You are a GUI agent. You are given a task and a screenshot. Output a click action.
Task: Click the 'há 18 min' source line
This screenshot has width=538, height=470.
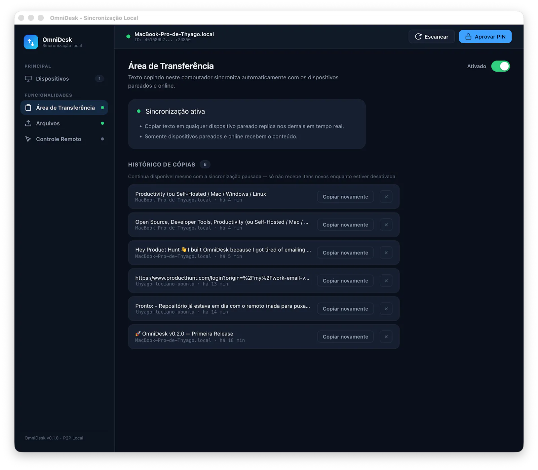190,340
